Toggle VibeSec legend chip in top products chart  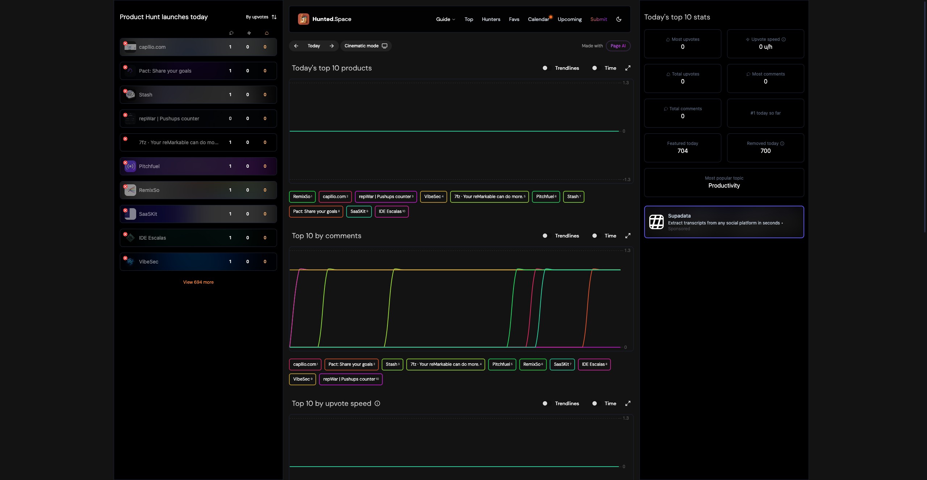pos(433,197)
